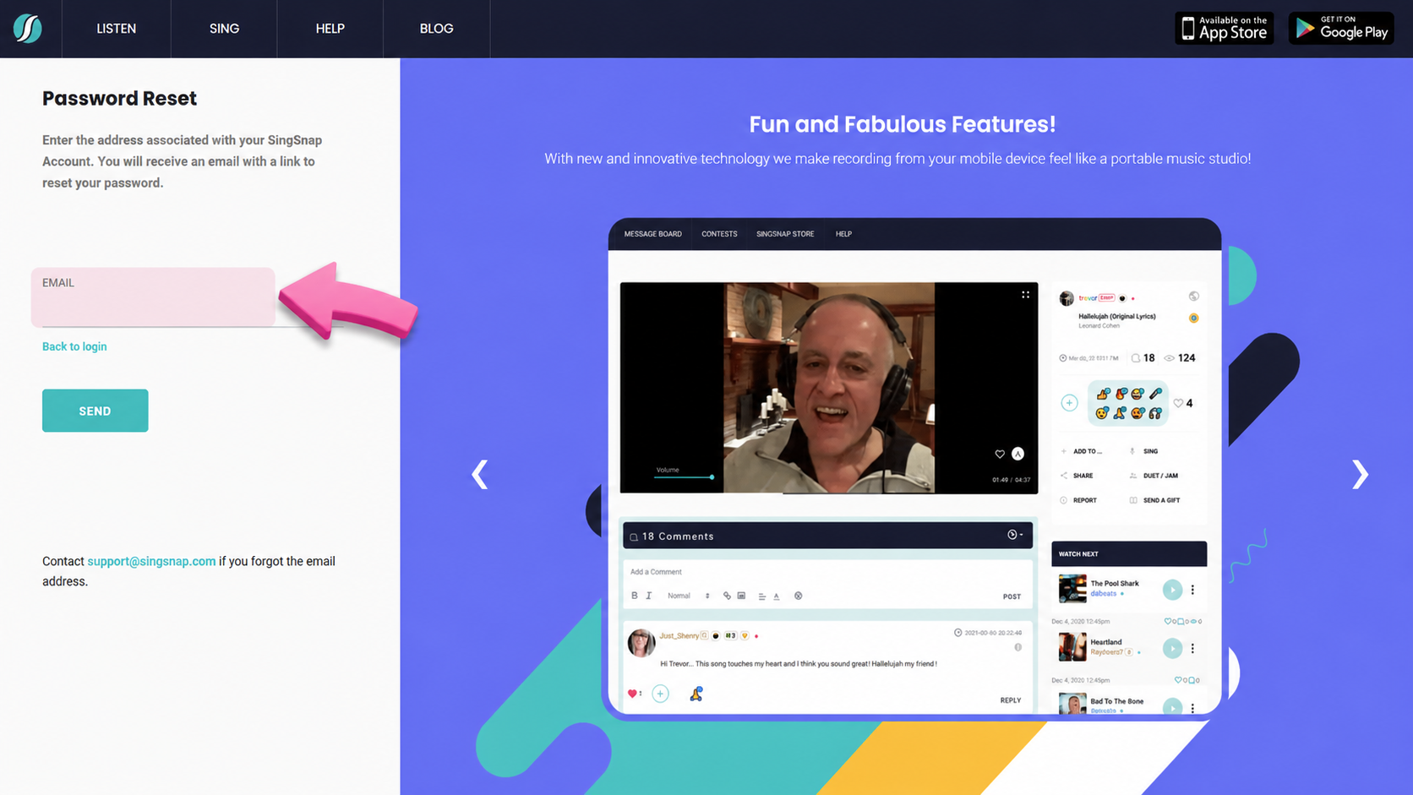Focus the EMAIL input field
This screenshot has width=1413, height=795.
pyautogui.click(x=153, y=297)
